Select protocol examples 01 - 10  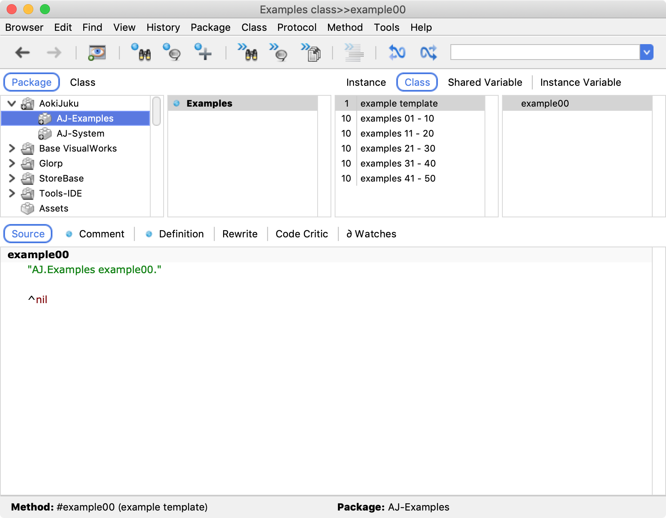click(x=410, y=118)
